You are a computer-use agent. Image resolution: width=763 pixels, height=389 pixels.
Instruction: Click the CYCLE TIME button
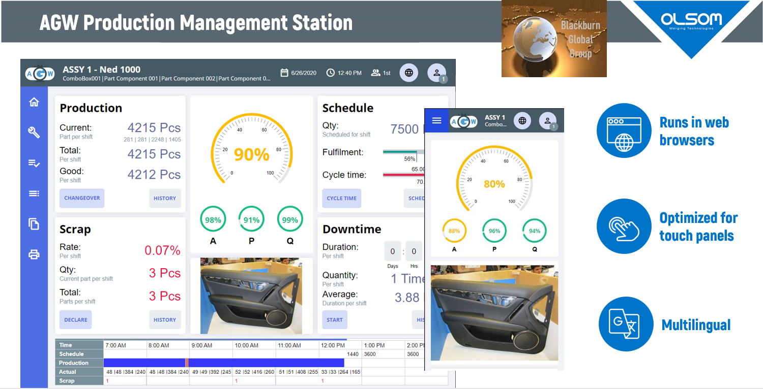click(341, 198)
